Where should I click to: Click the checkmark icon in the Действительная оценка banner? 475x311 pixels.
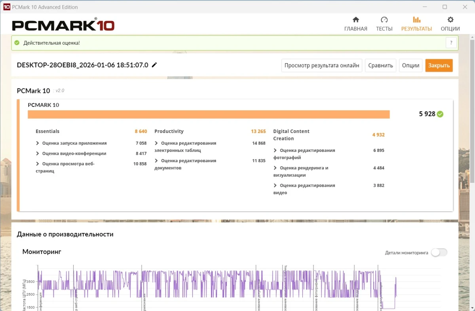[x=16, y=42]
